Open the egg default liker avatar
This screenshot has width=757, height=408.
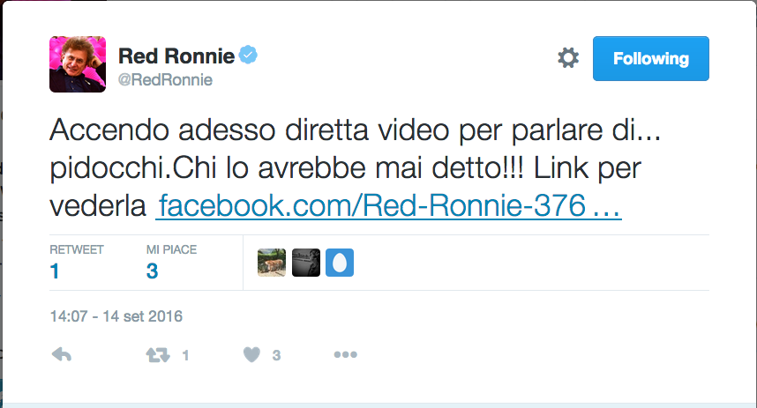(x=340, y=263)
